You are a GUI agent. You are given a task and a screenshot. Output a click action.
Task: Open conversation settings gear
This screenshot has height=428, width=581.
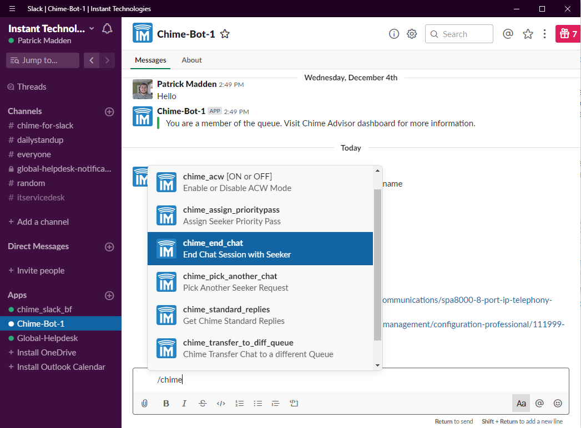point(412,34)
